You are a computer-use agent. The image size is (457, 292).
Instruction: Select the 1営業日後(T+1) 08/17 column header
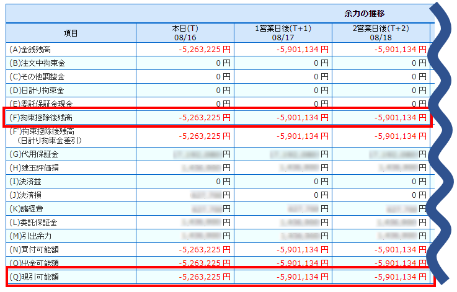283,33
